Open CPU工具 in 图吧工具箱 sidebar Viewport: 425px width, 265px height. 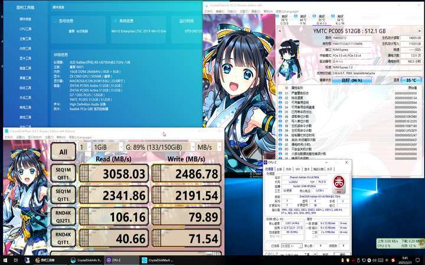point(25,29)
